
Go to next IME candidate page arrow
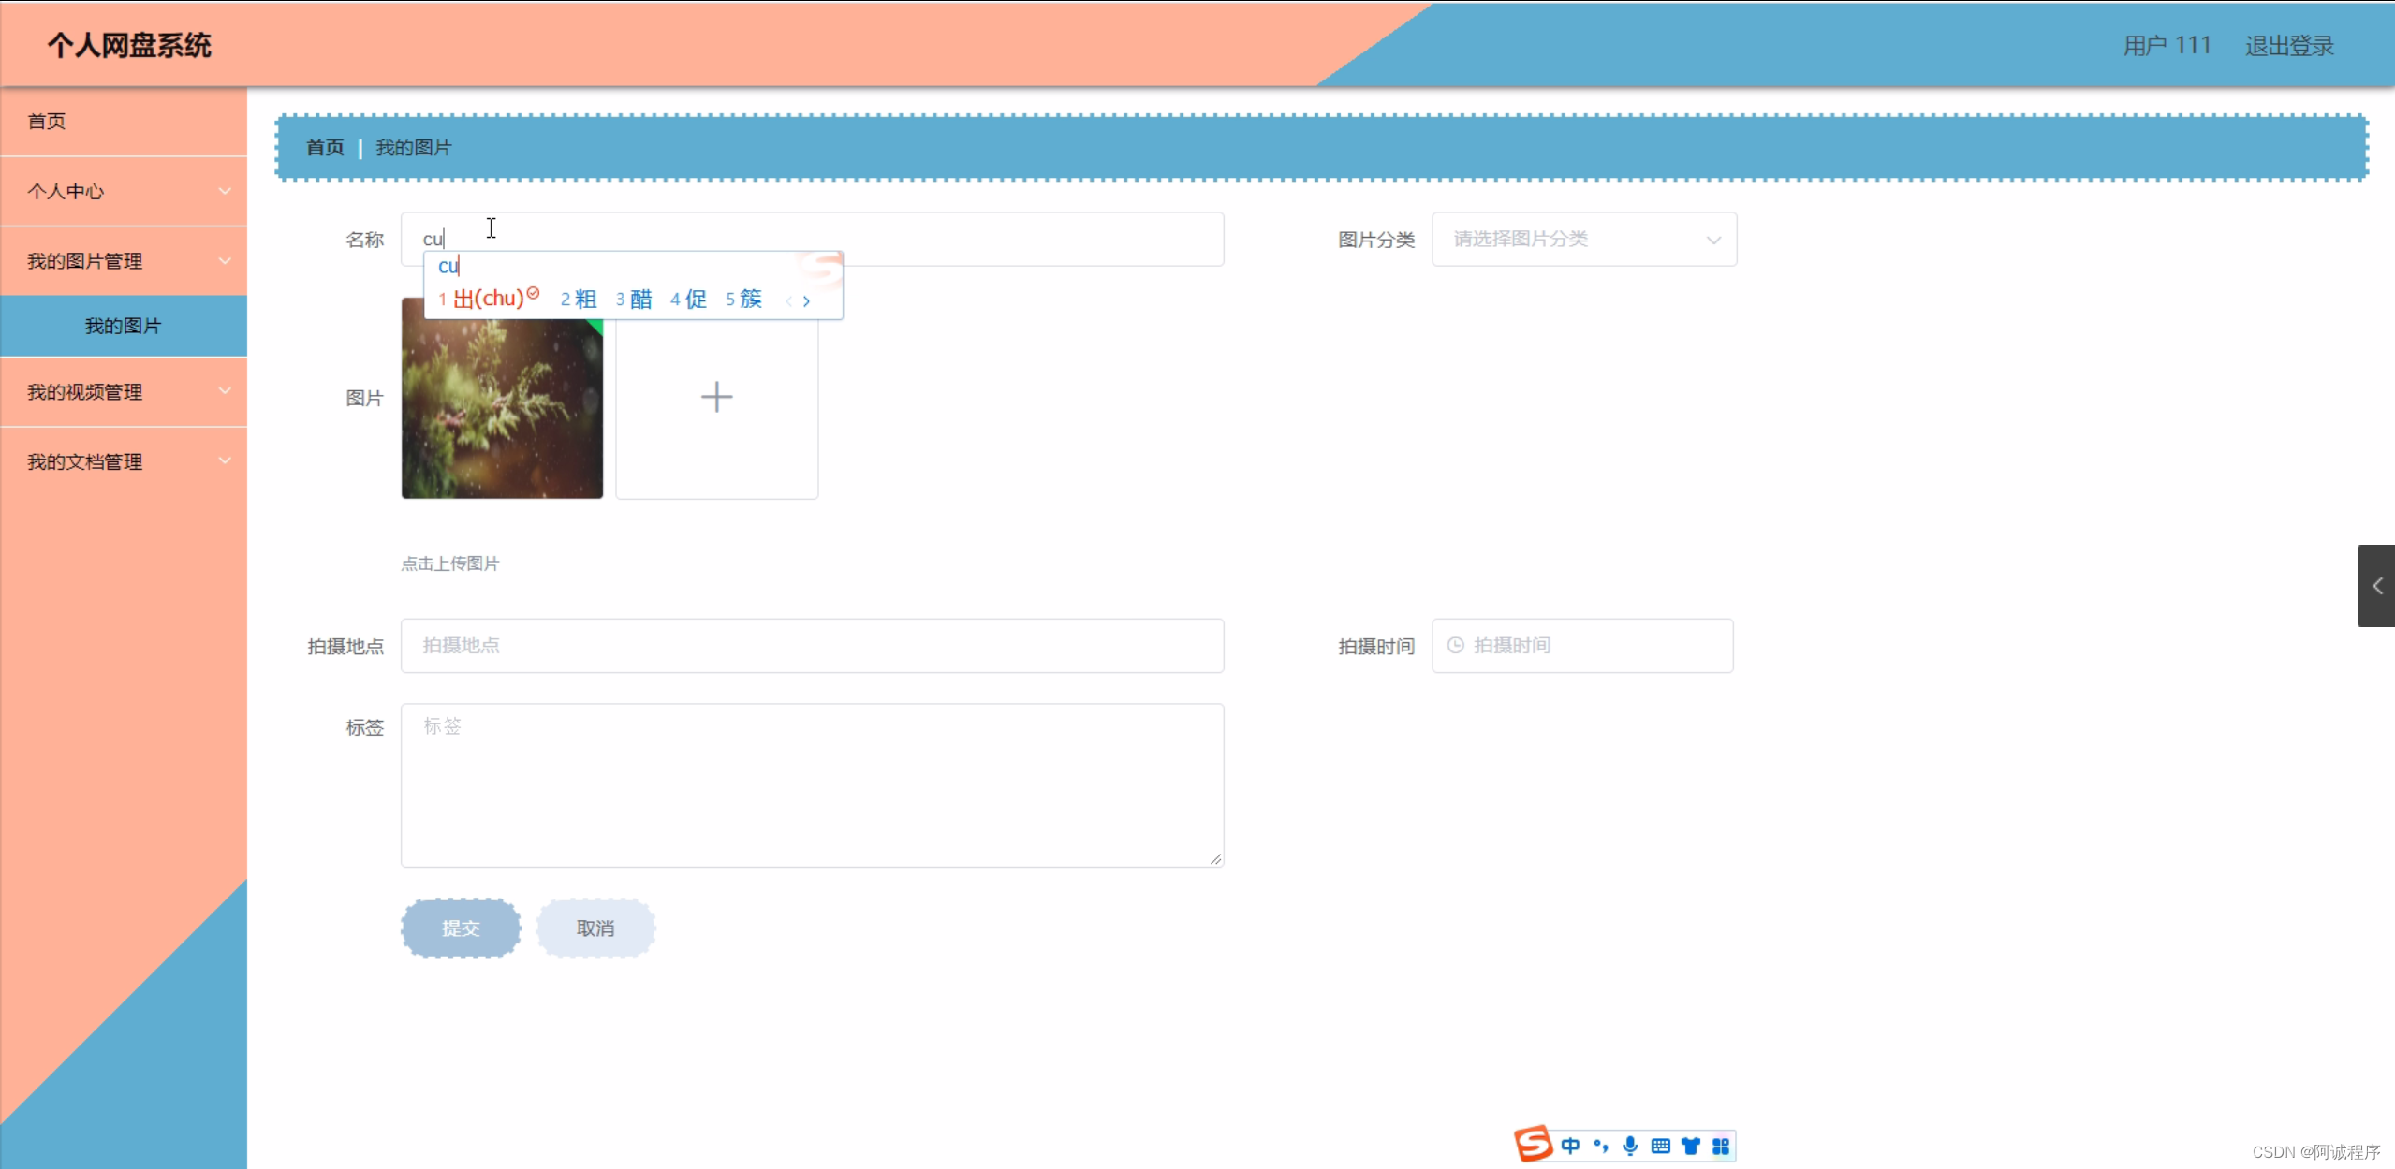point(806,300)
